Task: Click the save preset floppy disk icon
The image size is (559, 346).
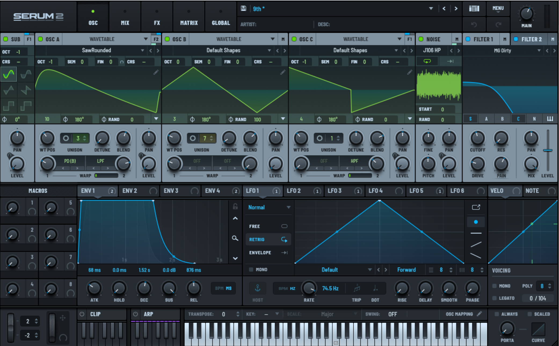Action: click(x=243, y=9)
